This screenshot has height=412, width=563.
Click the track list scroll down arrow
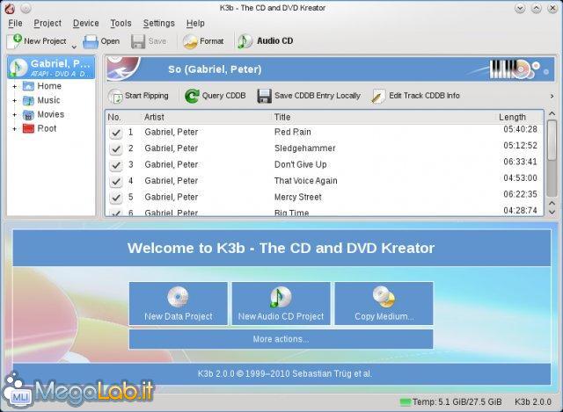552,212
